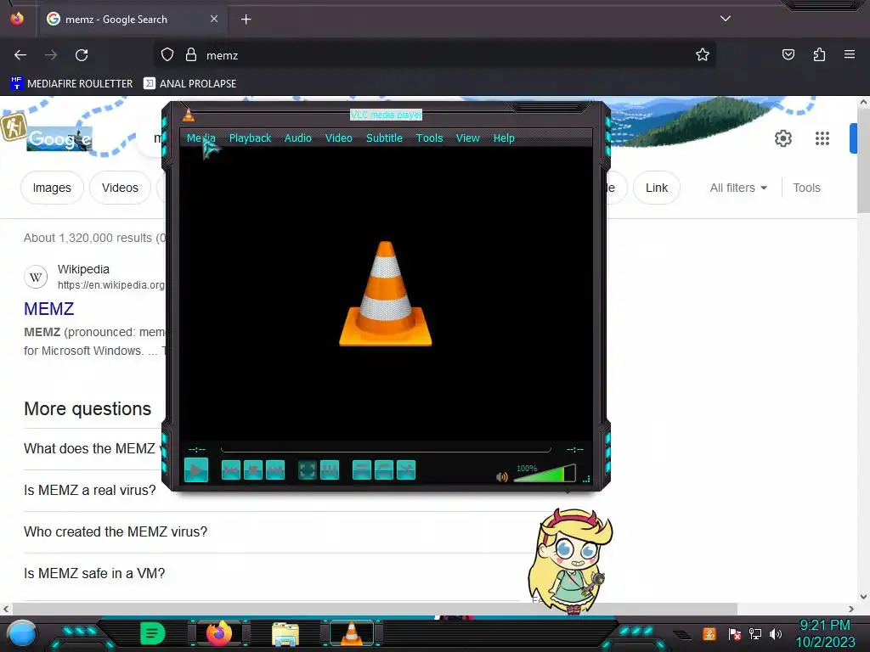Click system tray speaker volume icon

pyautogui.click(x=776, y=633)
